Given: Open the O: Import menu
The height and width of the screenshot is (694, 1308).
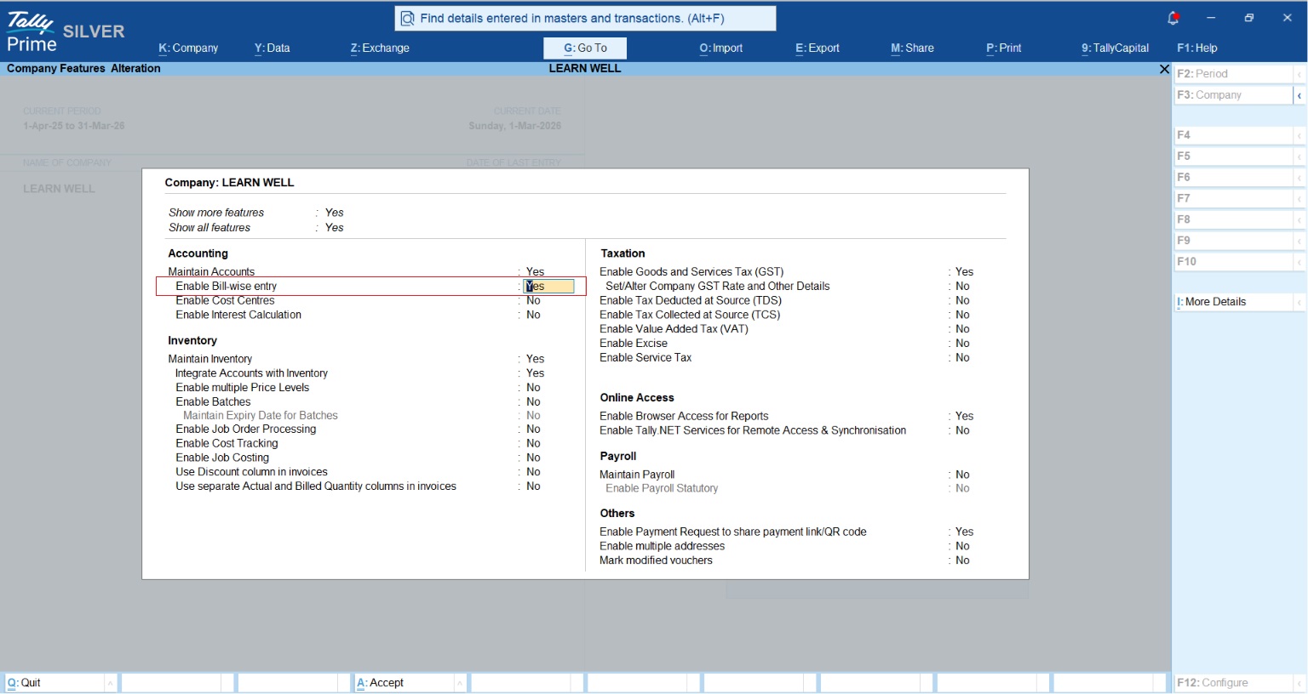Looking at the screenshot, I should 721,48.
